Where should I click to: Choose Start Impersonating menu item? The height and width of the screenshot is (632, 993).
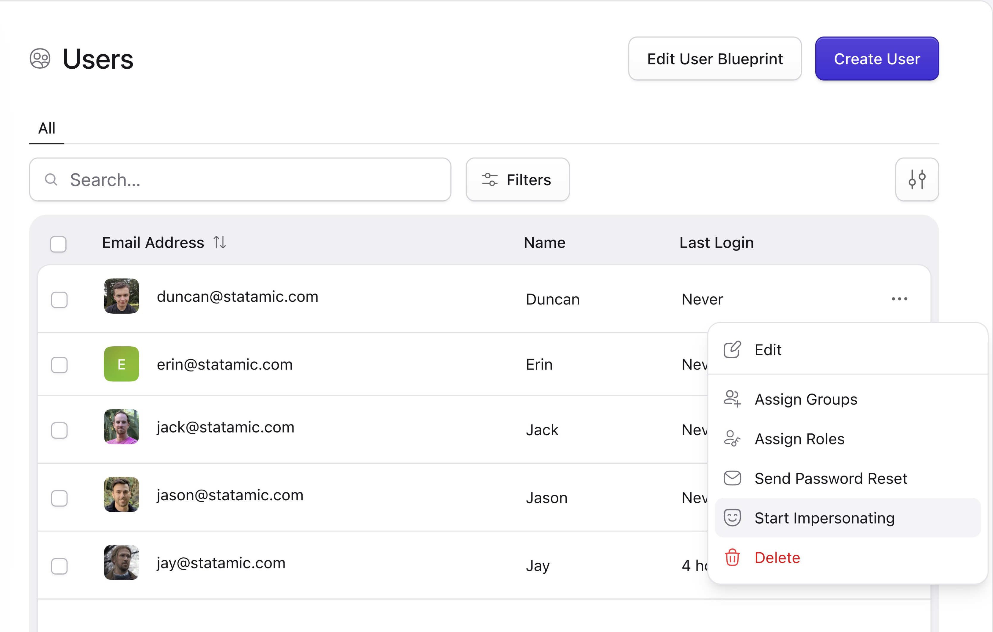coord(847,517)
